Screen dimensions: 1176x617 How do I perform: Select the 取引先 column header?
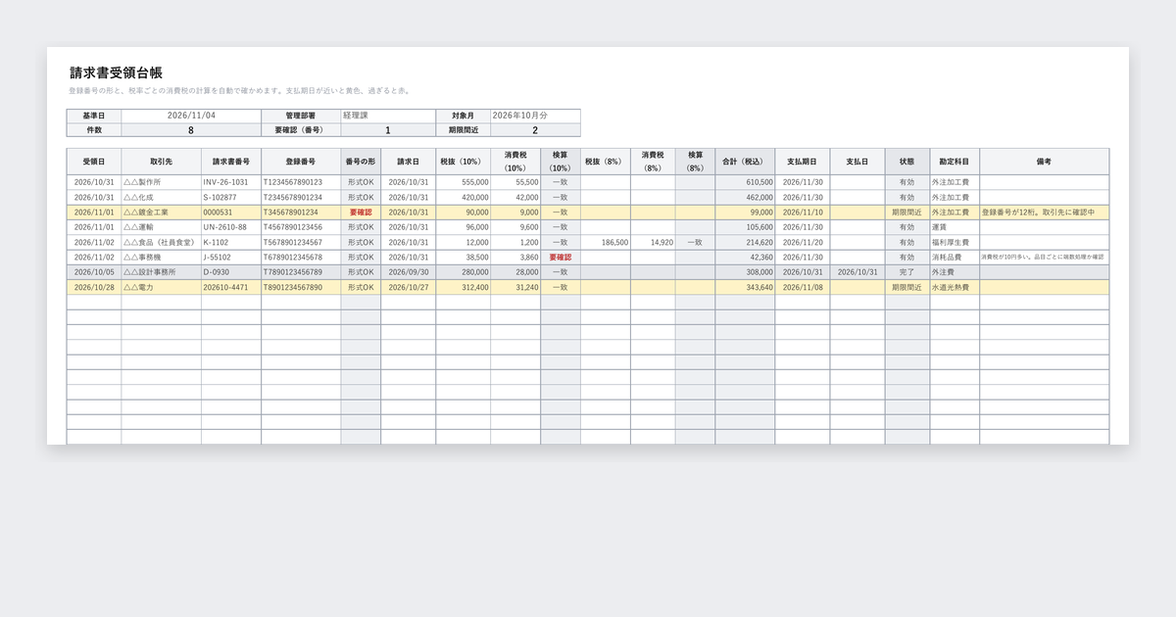point(162,162)
